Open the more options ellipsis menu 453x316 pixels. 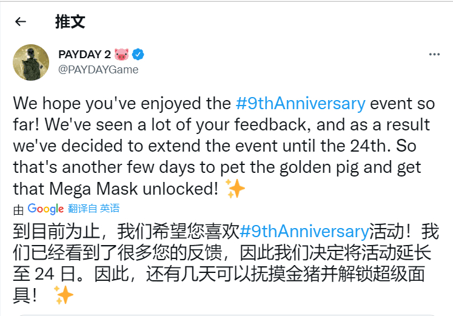(x=434, y=55)
